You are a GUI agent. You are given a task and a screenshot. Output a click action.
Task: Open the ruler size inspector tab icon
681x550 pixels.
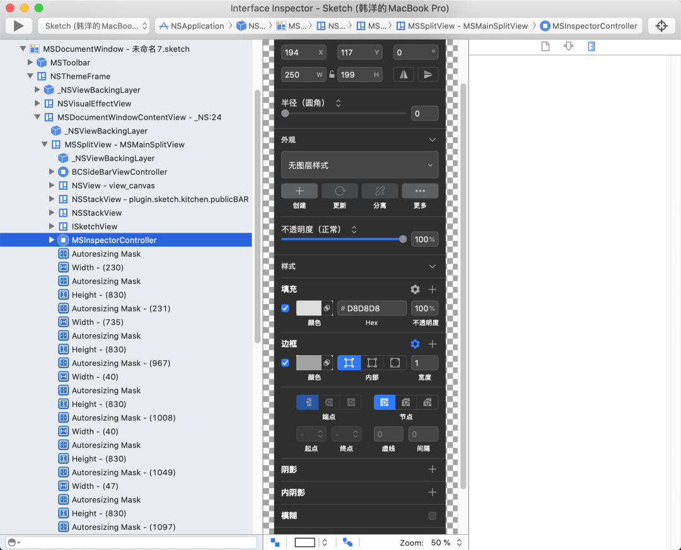pos(591,47)
